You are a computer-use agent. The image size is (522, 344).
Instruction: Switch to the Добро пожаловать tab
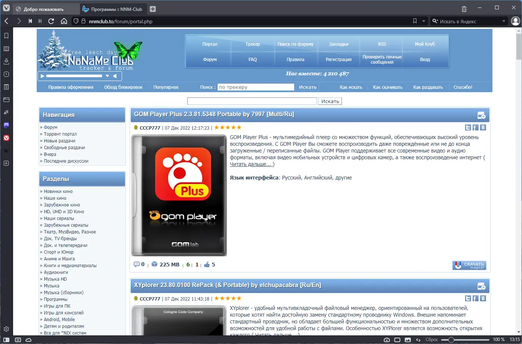coord(46,9)
